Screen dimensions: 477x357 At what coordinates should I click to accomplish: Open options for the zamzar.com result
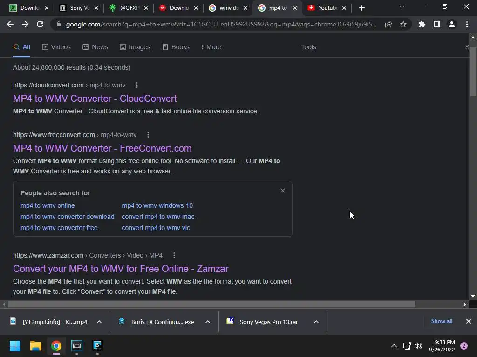174,255
